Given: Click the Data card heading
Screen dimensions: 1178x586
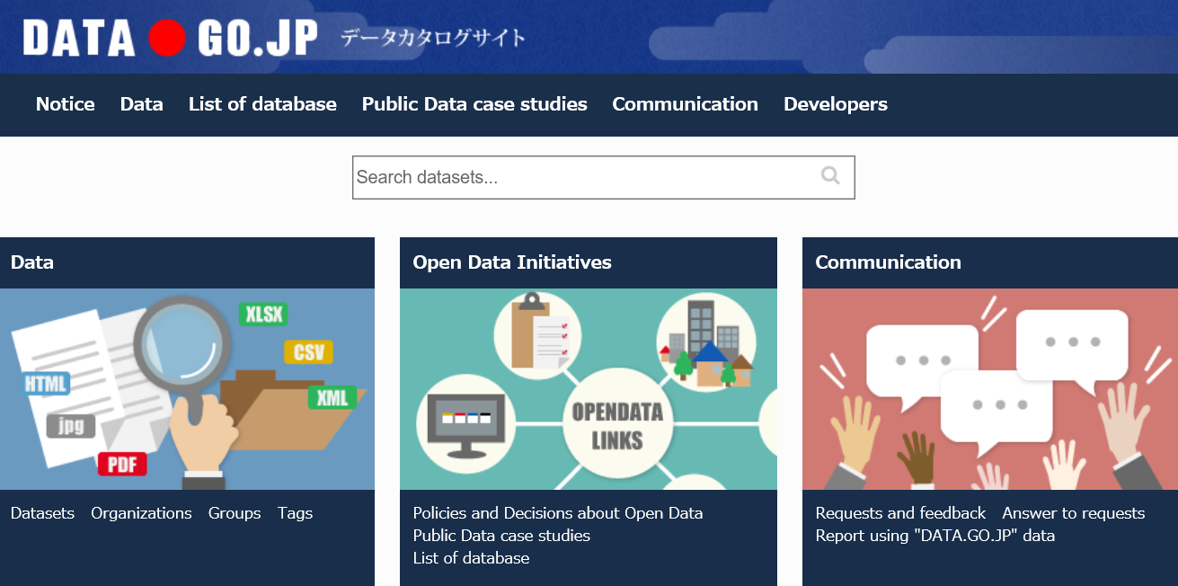Looking at the screenshot, I should [x=32, y=262].
